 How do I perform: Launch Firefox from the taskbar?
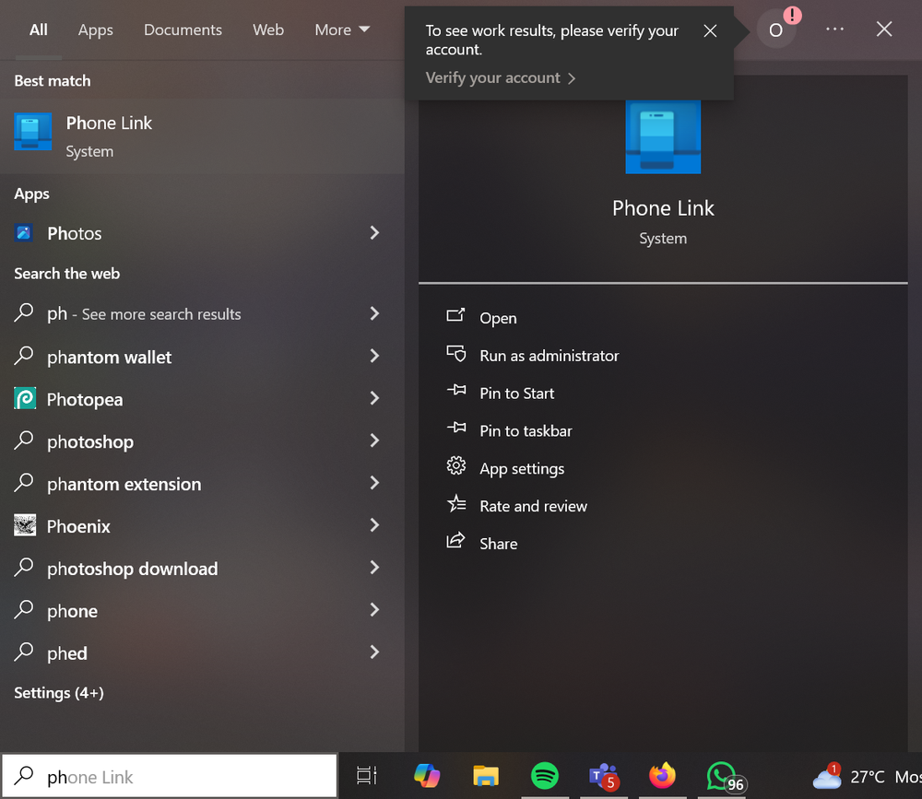click(x=662, y=776)
